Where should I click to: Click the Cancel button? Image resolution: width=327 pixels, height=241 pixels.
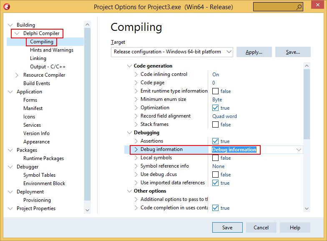261,228
